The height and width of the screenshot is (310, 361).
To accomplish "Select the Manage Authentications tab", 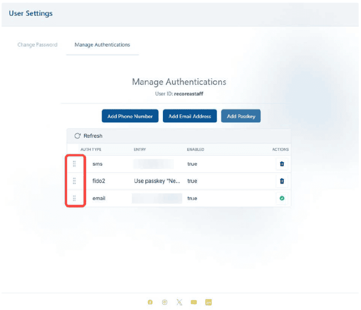I will (102, 45).
